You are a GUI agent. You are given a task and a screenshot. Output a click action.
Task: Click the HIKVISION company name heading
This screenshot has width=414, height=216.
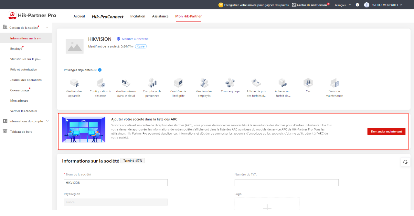[100, 39]
